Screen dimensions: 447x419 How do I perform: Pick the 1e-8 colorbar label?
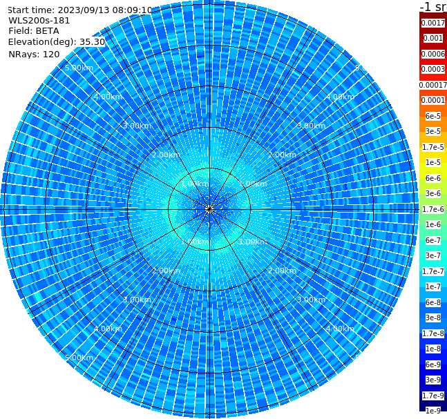(433, 349)
